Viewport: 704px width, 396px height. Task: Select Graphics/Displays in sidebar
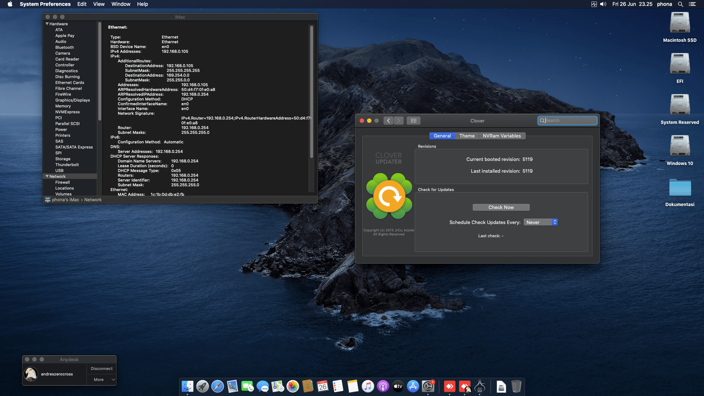pyautogui.click(x=73, y=100)
